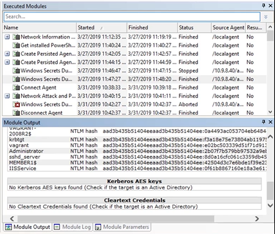This screenshot has width=275, height=234.
Task: Pin the Module Output panel
Action: tap(263, 122)
